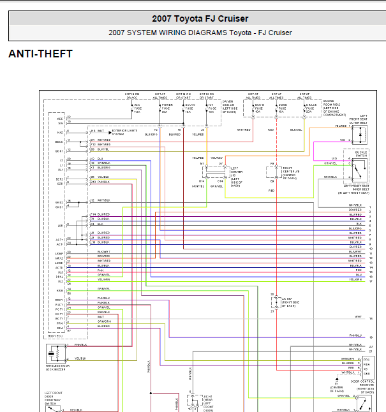The image size is (386, 412).
Task: Click '2007 SYSTEM WIRING DIAGRAMS Toyota - FJ Cruiser' subtitle
Action: (200, 33)
